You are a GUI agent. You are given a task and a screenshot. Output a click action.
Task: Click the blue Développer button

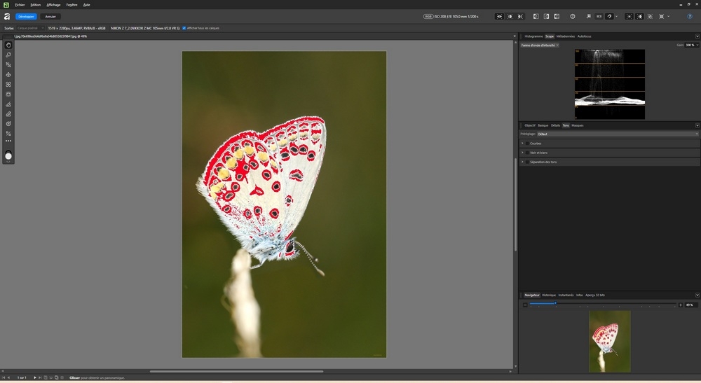[x=26, y=17]
